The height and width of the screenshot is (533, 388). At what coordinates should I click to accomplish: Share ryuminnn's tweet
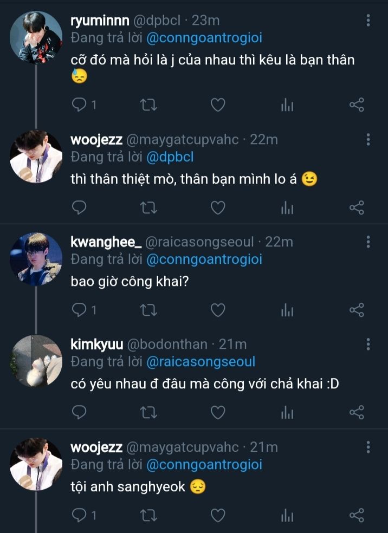[x=357, y=105]
